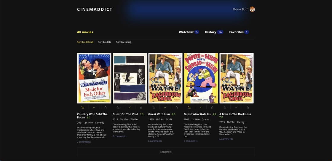Switch to the History filter
The width and height of the screenshot is (332, 161).
coord(214,32)
